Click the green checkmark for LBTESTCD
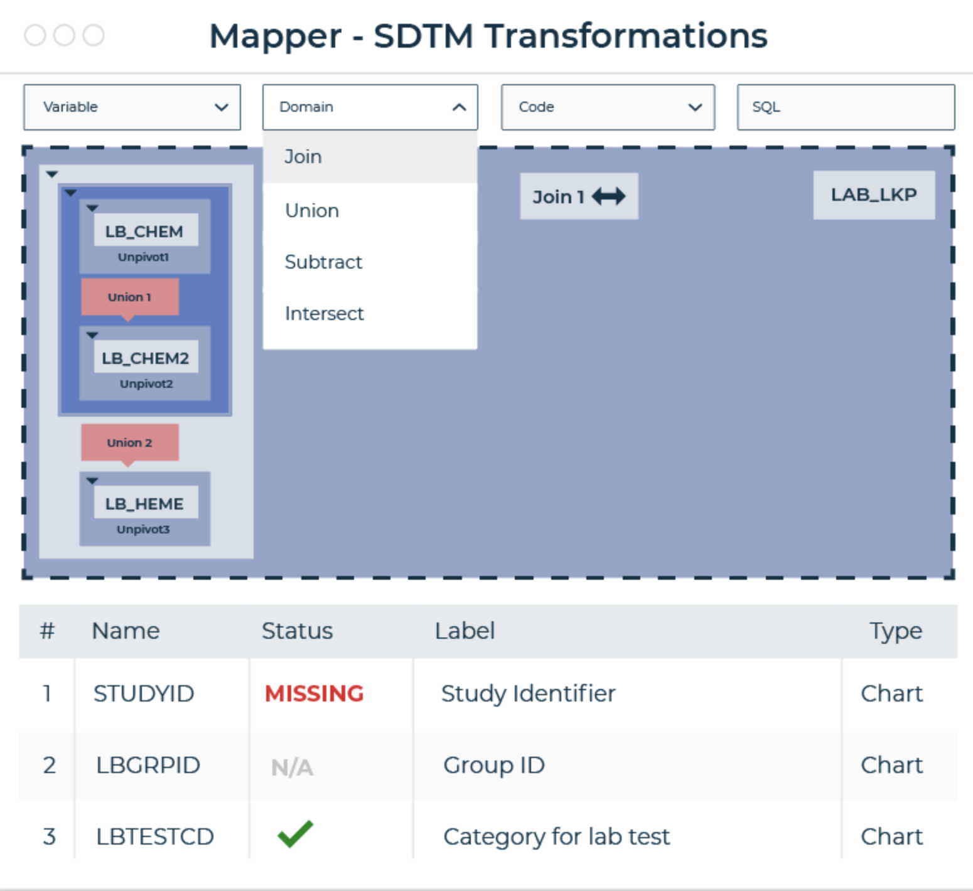This screenshot has width=973, height=891. (295, 834)
